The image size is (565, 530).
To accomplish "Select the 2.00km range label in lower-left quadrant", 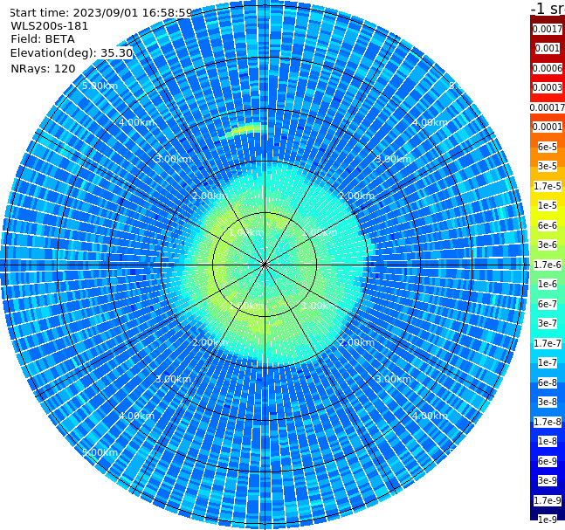I will point(210,342).
